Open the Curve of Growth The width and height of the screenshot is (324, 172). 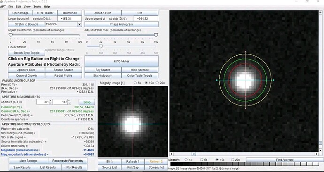point(26,75)
